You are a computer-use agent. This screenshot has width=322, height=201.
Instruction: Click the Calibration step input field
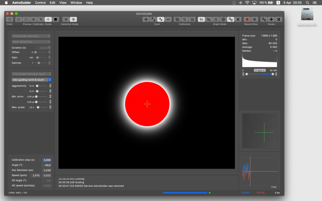(x=47, y=160)
